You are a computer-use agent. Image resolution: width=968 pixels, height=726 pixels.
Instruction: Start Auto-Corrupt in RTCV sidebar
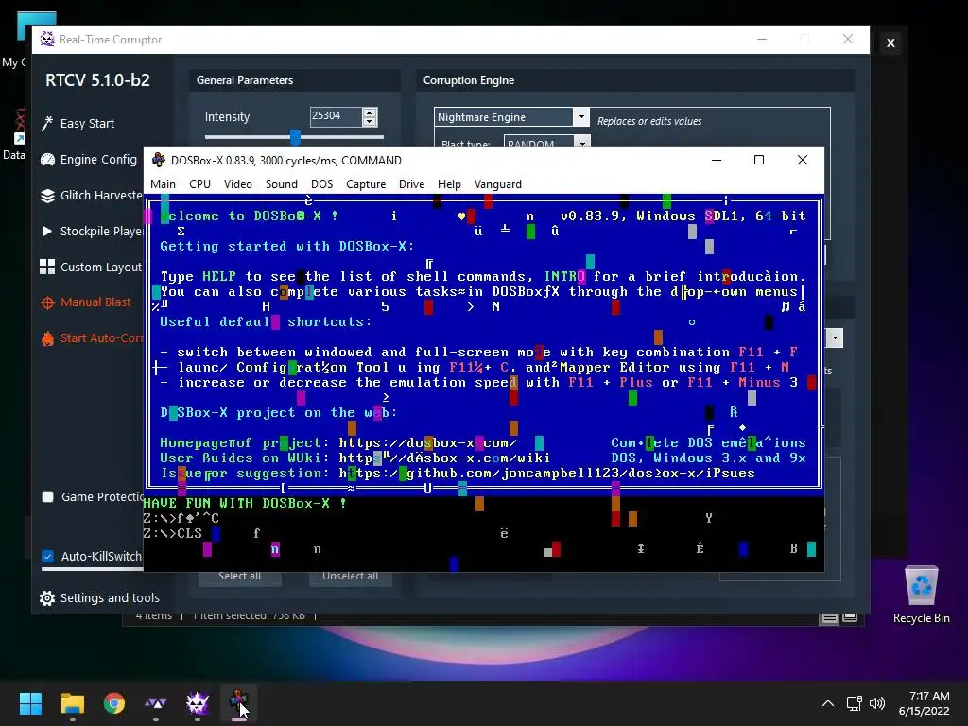coord(91,338)
